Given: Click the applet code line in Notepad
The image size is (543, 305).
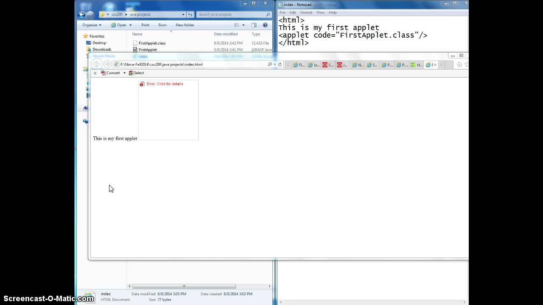Looking at the screenshot, I should point(353,35).
